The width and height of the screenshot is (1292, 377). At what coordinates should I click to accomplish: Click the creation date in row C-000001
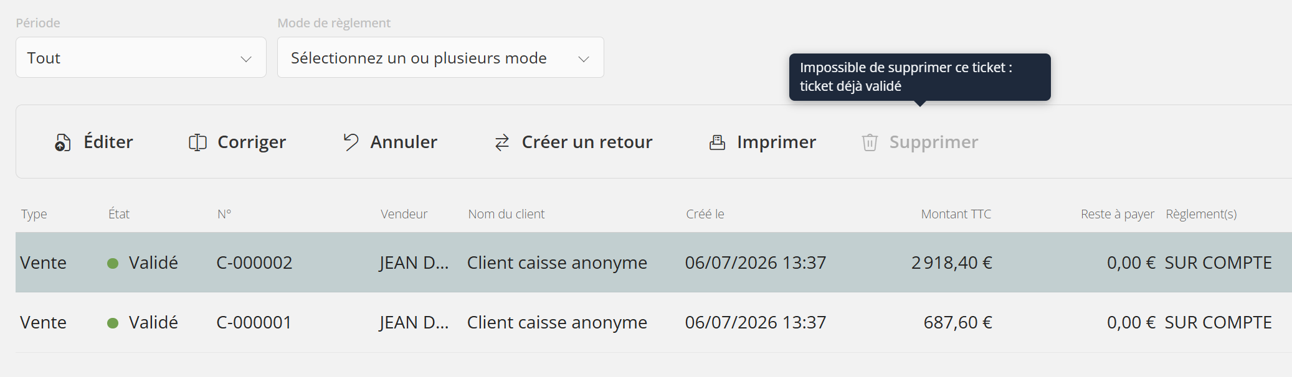pyautogui.click(x=756, y=322)
